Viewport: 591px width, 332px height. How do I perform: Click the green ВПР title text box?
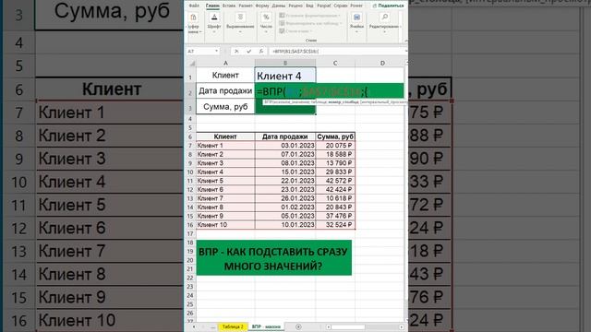274,258
